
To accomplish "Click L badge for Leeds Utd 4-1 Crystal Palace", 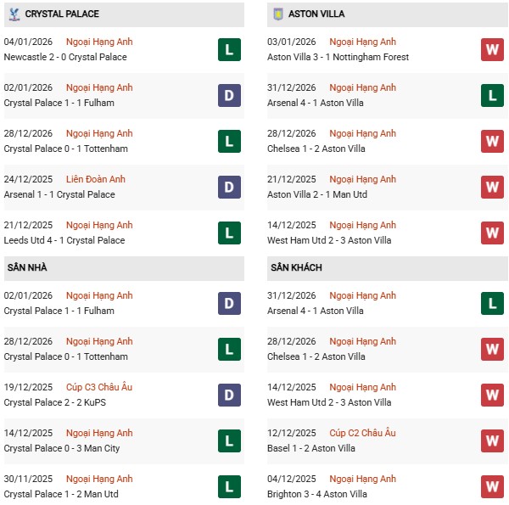I will click(x=228, y=233).
